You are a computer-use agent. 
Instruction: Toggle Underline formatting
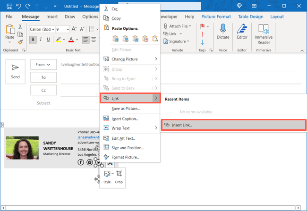coord(49,40)
